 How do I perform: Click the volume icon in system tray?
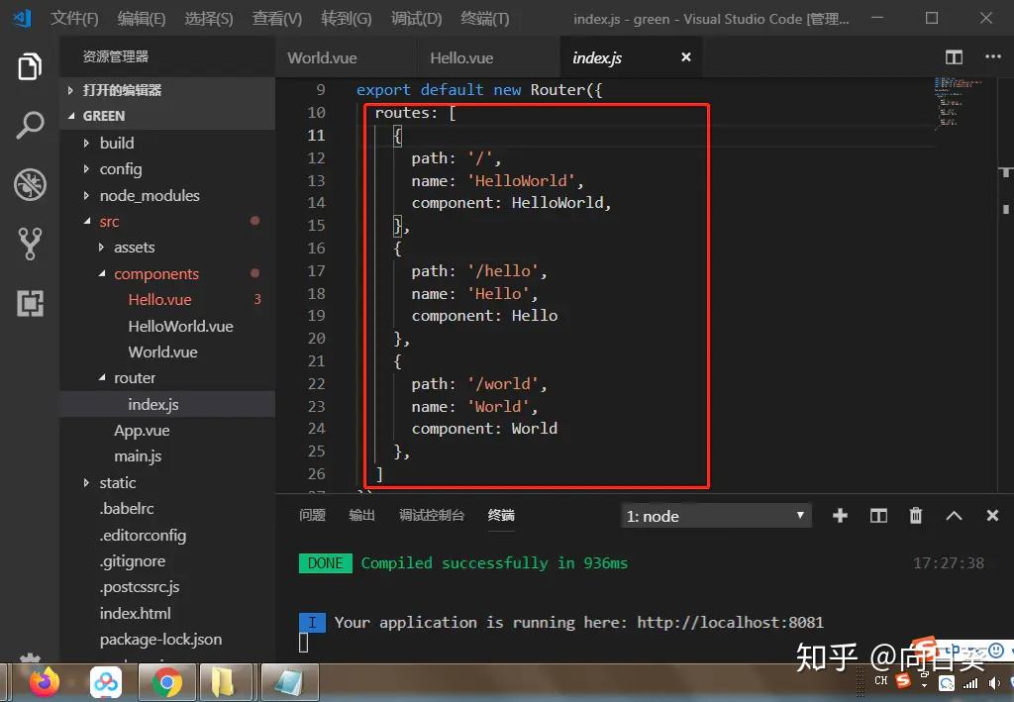pos(994,683)
